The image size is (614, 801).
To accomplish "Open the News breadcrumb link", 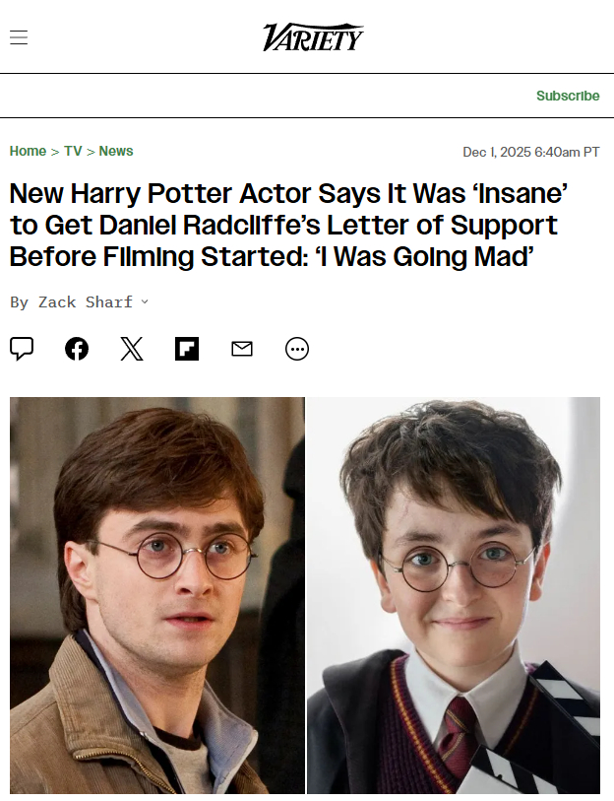I will coord(116,151).
